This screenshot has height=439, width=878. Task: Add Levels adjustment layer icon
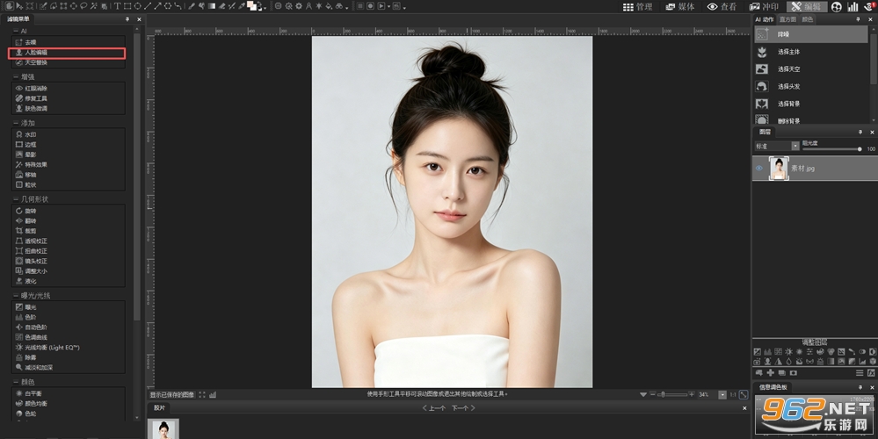(767, 352)
